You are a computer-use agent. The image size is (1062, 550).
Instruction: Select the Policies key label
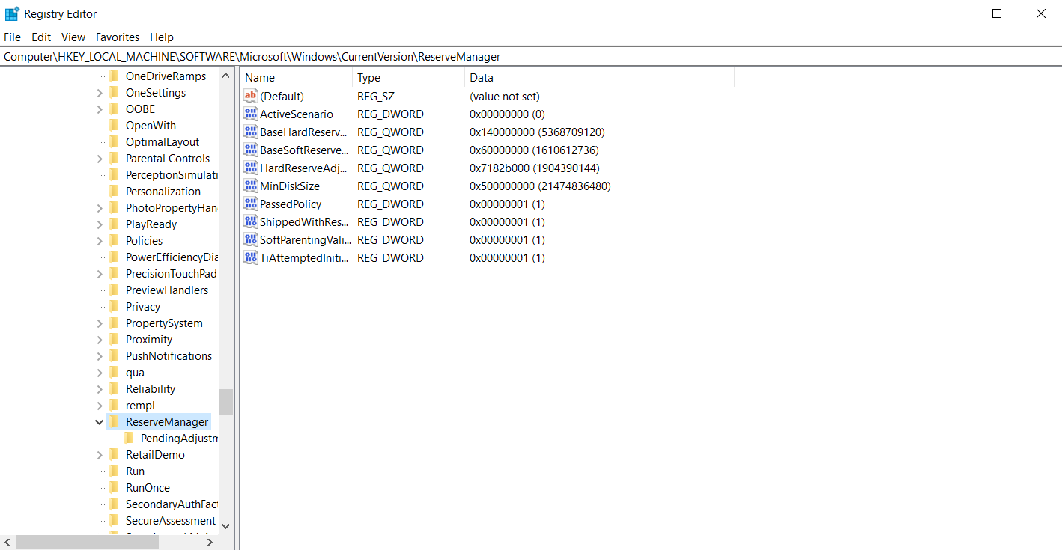click(x=144, y=240)
